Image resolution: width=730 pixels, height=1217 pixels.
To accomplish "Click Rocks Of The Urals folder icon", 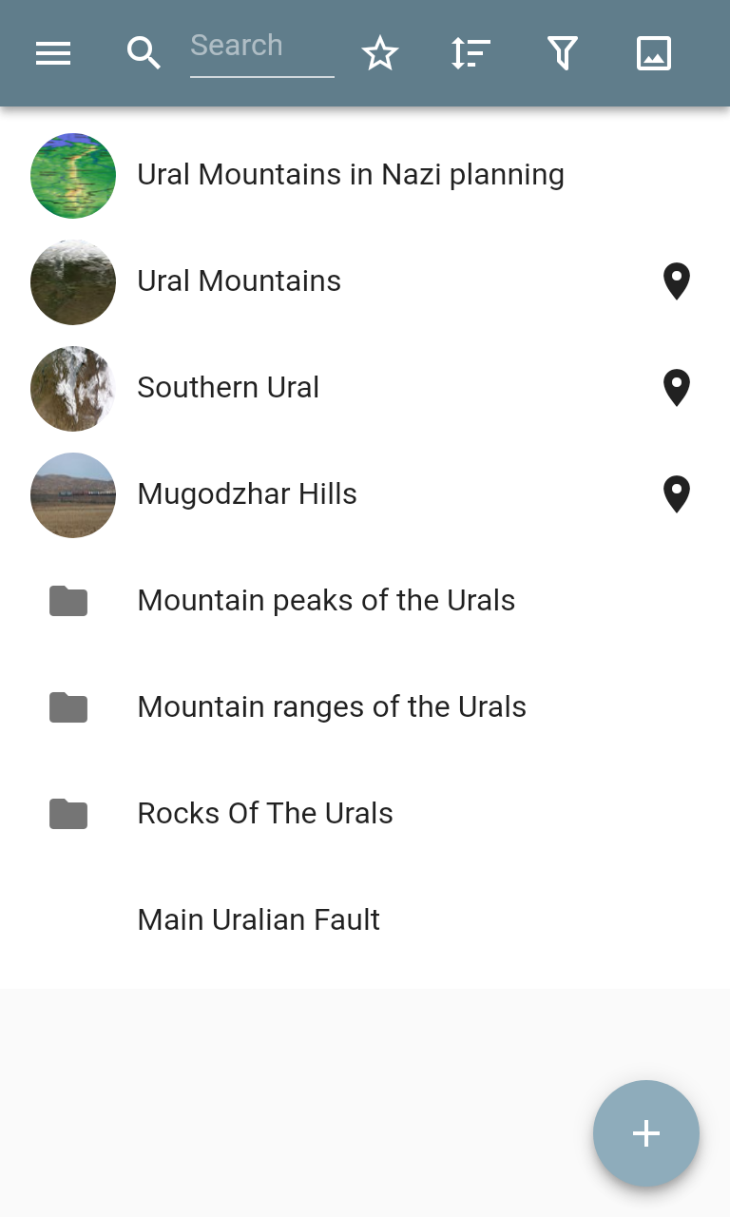I will (x=68, y=814).
